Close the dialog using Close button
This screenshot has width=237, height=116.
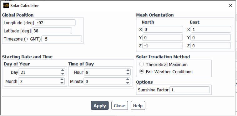click(119, 105)
